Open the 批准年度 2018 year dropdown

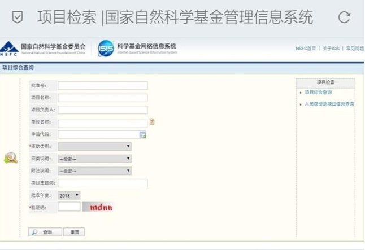coord(69,195)
